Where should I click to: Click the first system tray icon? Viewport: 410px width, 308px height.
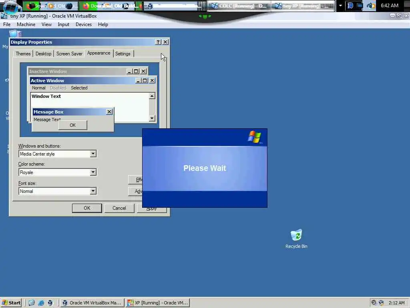[x=374, y=302]
